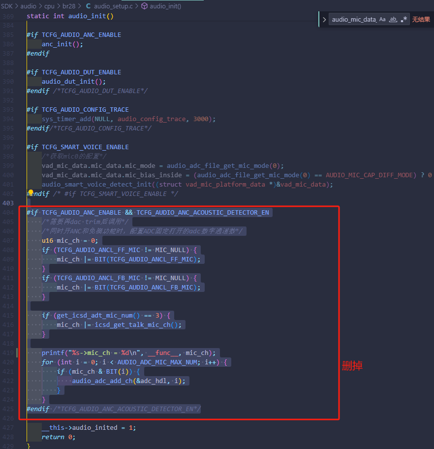434x449 pixels.
Task: Click audio_config_trace argument
Action: point(152,119)
